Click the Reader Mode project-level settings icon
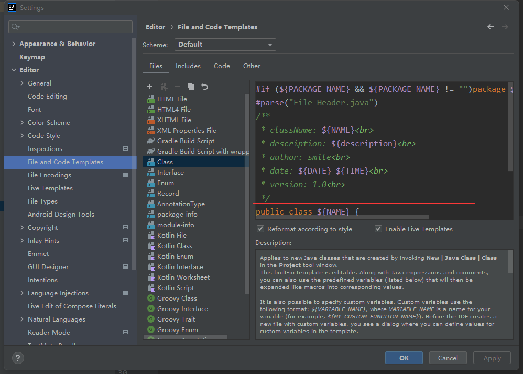 tap(125, 332)
